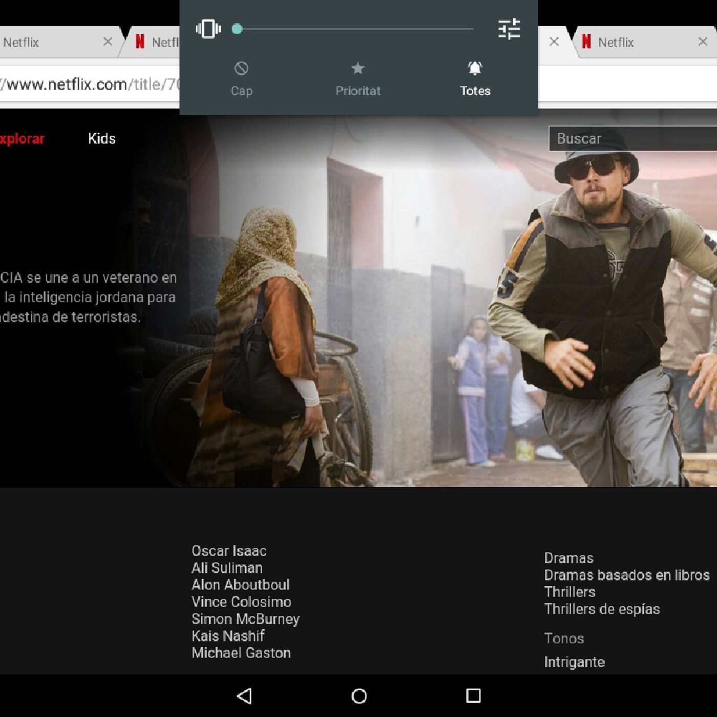
Task: Open actor Ali Suliman link
Action: pyautogui.click(x=227, y=568)
